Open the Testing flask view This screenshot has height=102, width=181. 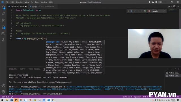tap(3, 40)
